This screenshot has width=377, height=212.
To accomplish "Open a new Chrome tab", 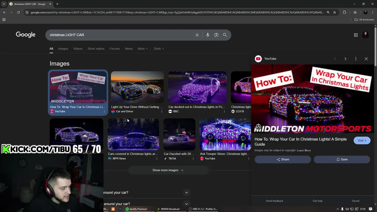I will click(57, 4).
